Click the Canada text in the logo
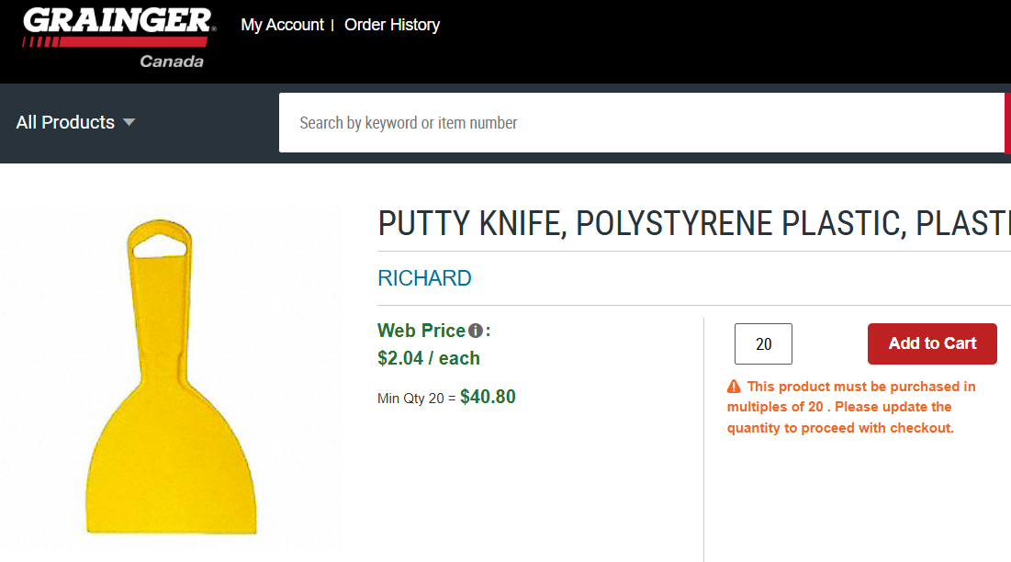This screenshot has width=1011, height=562. (171, 62)
